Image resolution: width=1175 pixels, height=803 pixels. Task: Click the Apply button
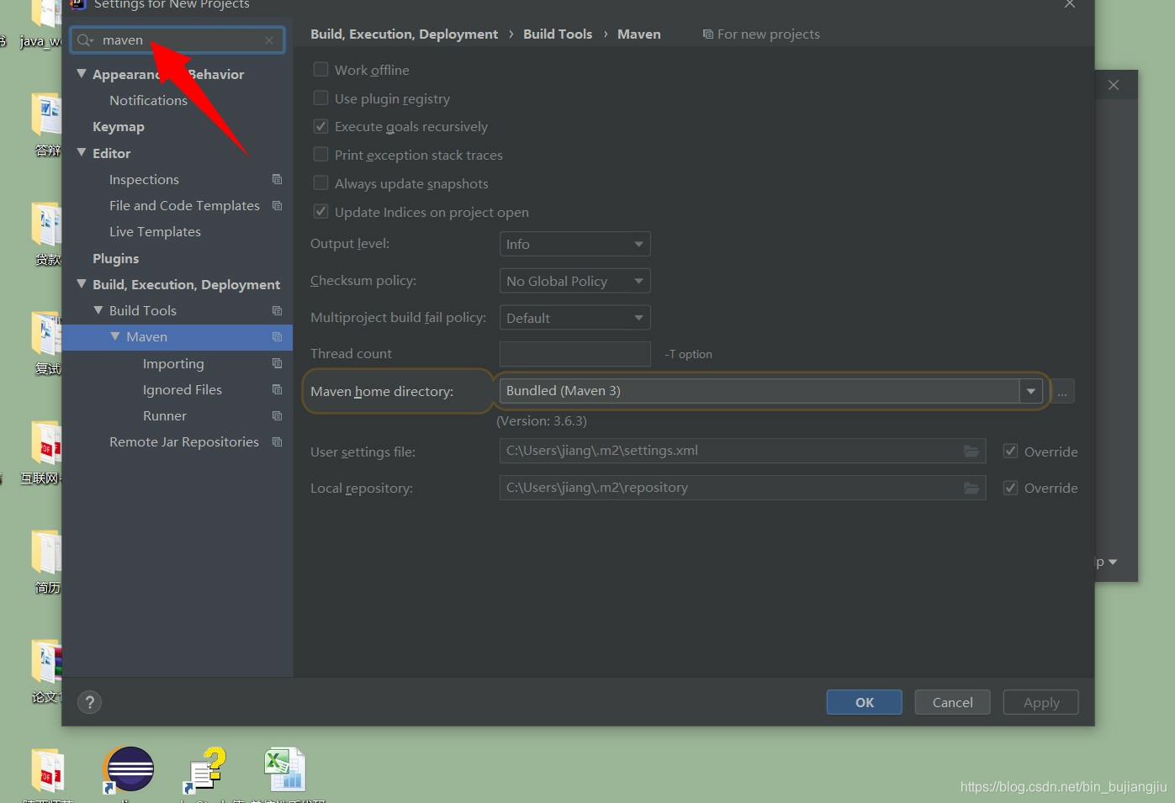[x=1041, y=702]
